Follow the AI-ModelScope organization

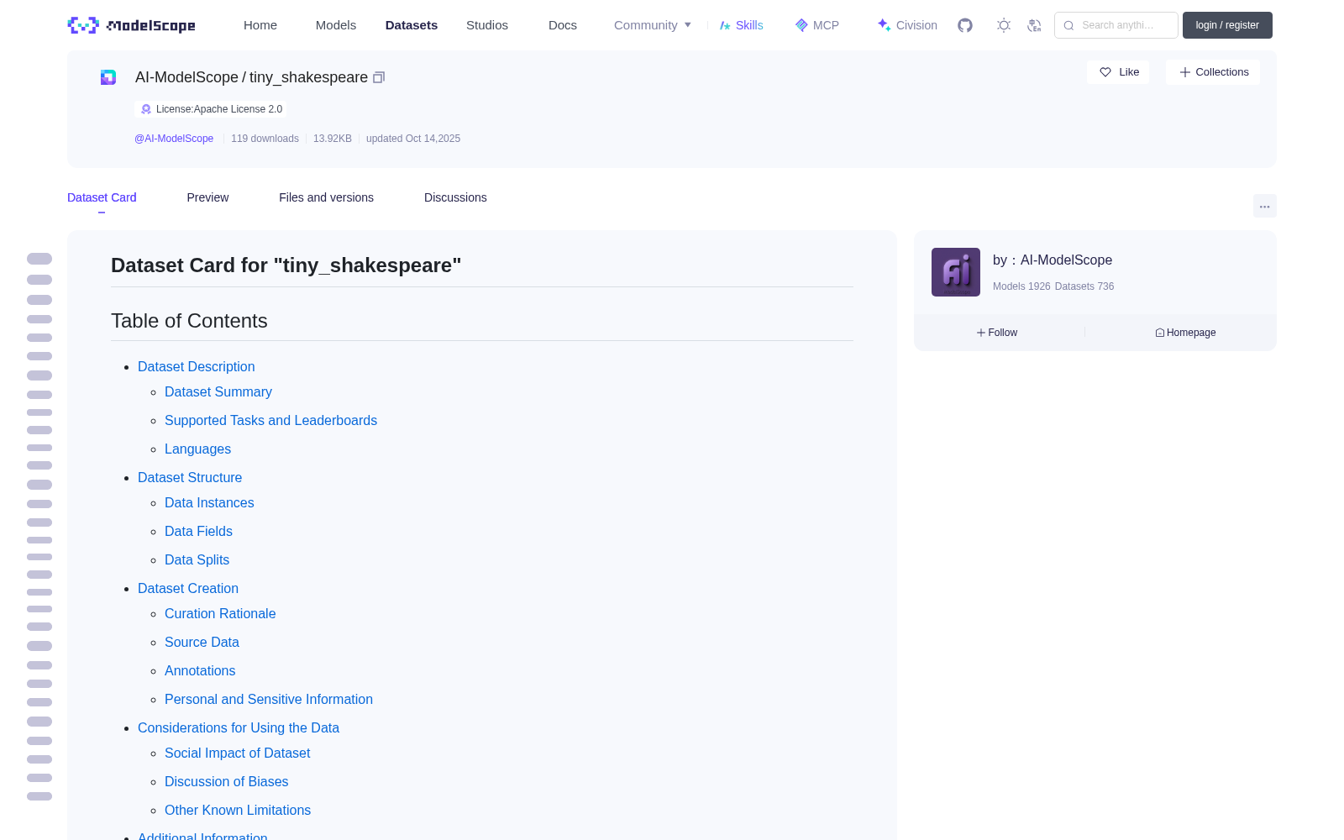[x=997, y=333]
